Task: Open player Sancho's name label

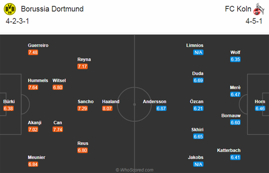Action: [86, 101]
